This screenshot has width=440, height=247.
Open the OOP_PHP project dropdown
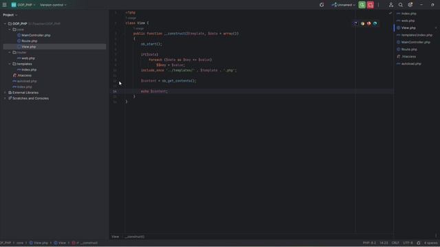(x=23, y=5)
